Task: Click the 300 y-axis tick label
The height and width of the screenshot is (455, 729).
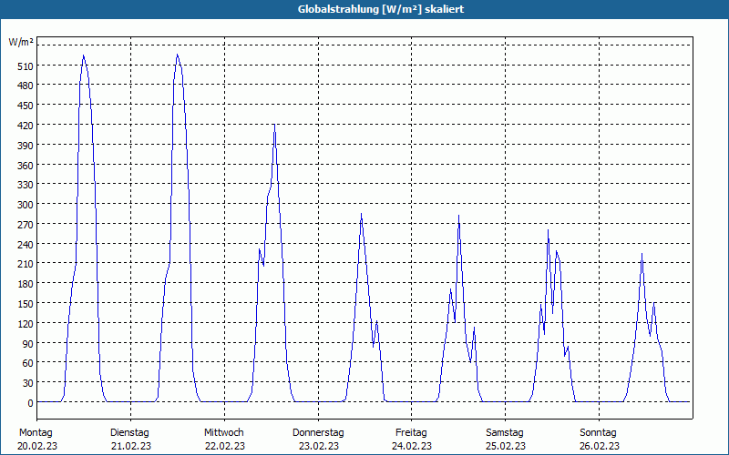Action: tap(25, 205)
